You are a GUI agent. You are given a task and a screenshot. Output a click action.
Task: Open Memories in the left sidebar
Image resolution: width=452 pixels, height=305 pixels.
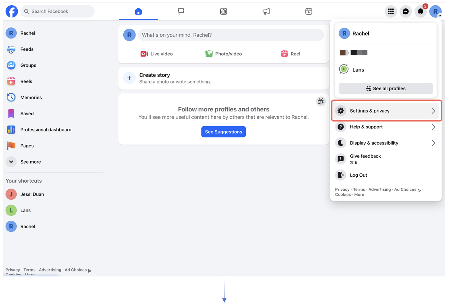pyautogui.click(x=31, y=97)
